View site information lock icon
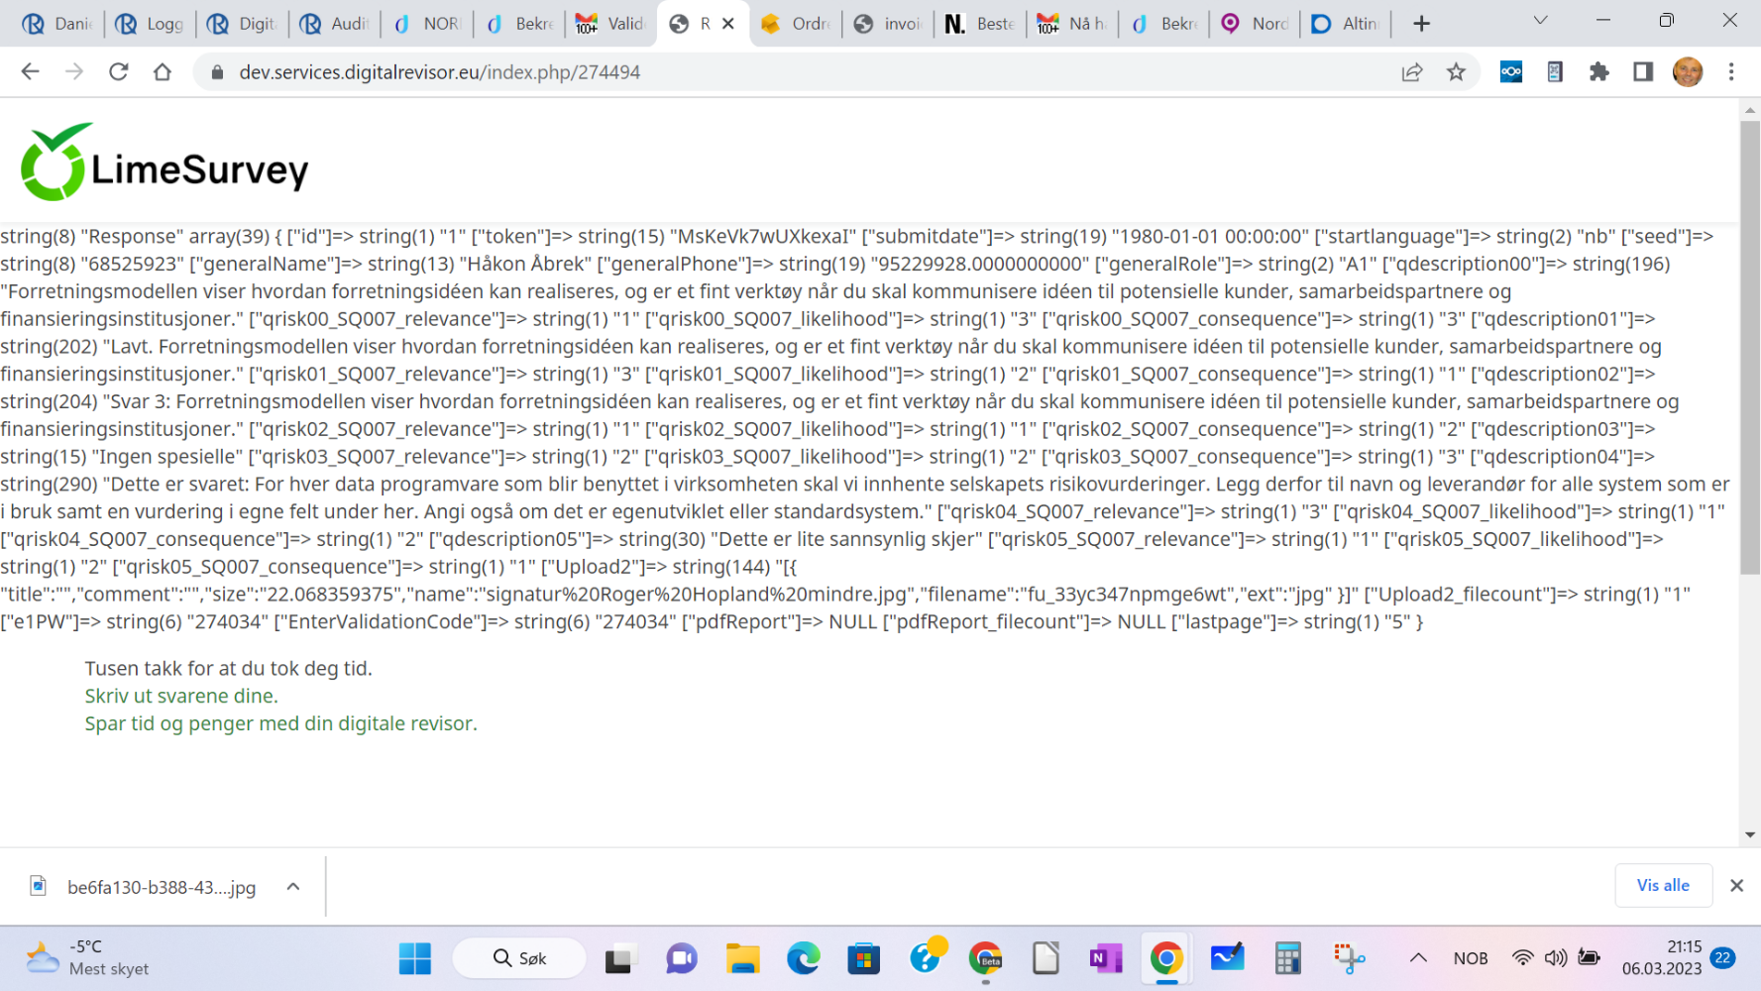 217,72
